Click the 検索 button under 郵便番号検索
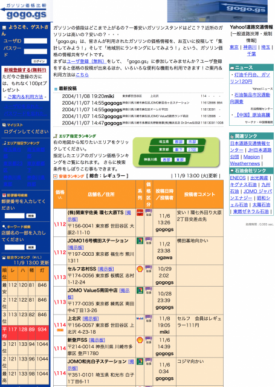The image size is (275, 387). (31, 216)
